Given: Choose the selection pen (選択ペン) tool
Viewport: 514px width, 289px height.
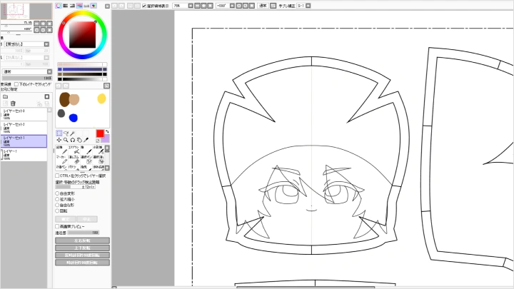Looking at the screenshot, I should [86, 160].
